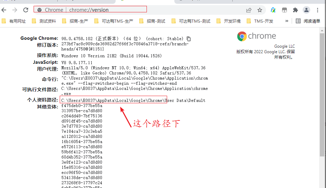Click variation 60d4b352-377be55a
This screenshot has width=326, height=188.
click(82, 157)
